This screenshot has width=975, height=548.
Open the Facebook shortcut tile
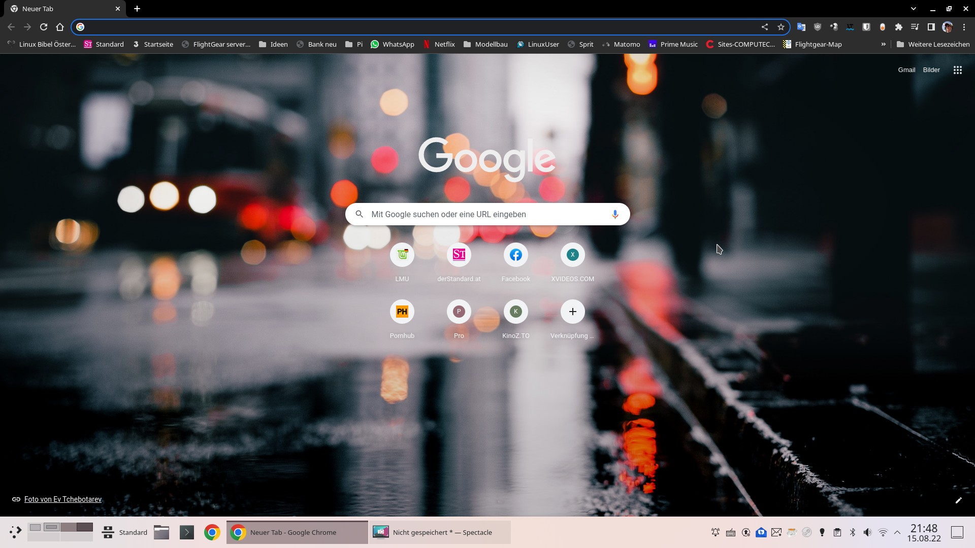coord(515,255)
